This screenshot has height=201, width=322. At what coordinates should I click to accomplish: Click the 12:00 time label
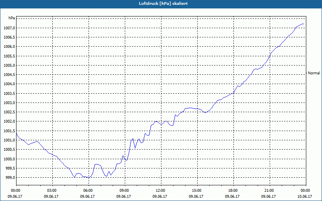[x=161, y=191]
